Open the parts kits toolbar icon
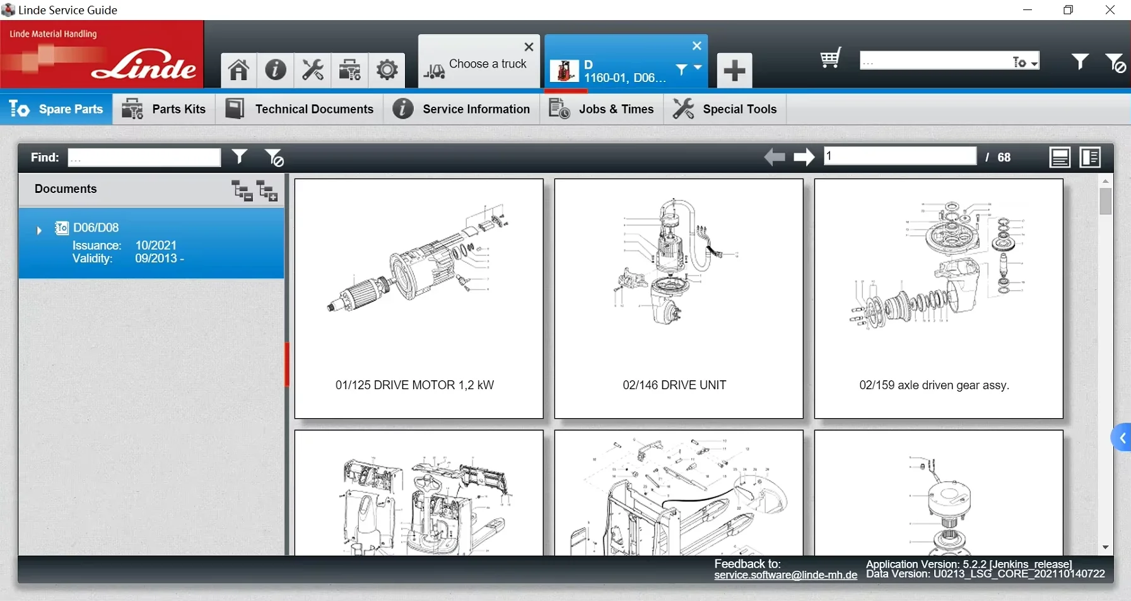Screen dimensions: 1131x601 click(x=349, y=69)
